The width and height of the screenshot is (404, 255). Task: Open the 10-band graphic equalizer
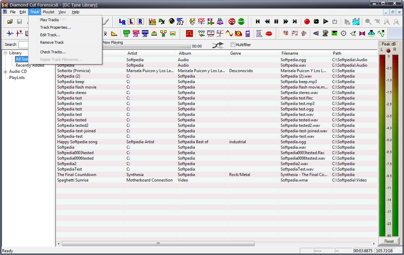[x=126, y=33]
